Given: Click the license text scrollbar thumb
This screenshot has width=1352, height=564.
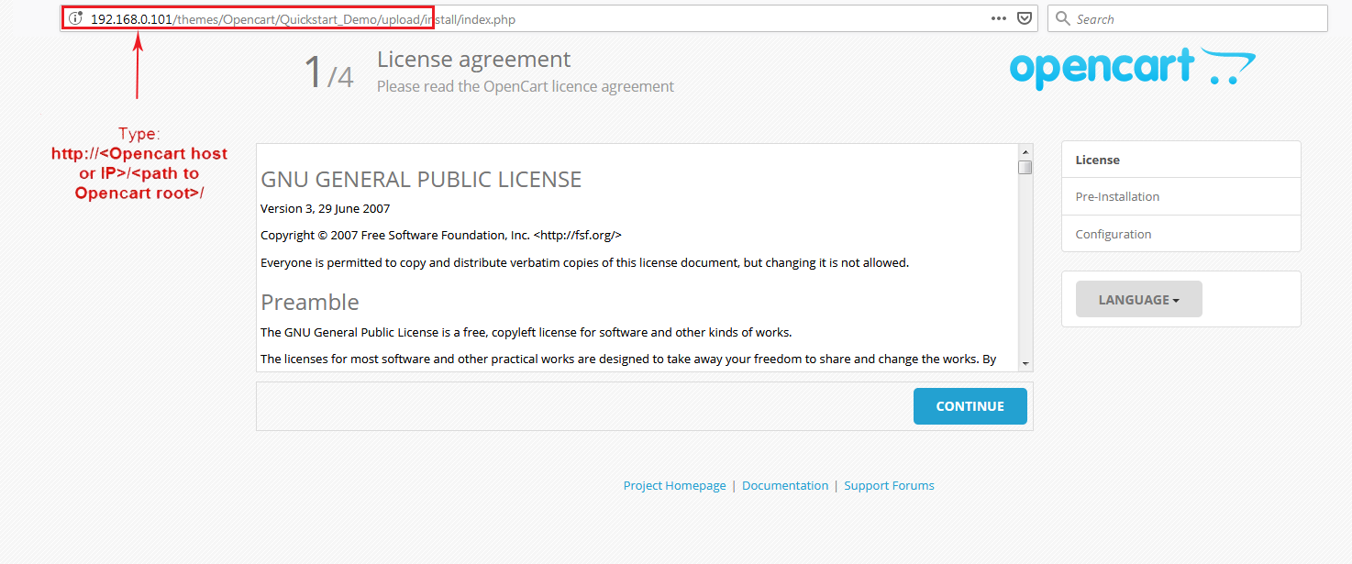Looking at the screenshot, I should [1025, 168].
